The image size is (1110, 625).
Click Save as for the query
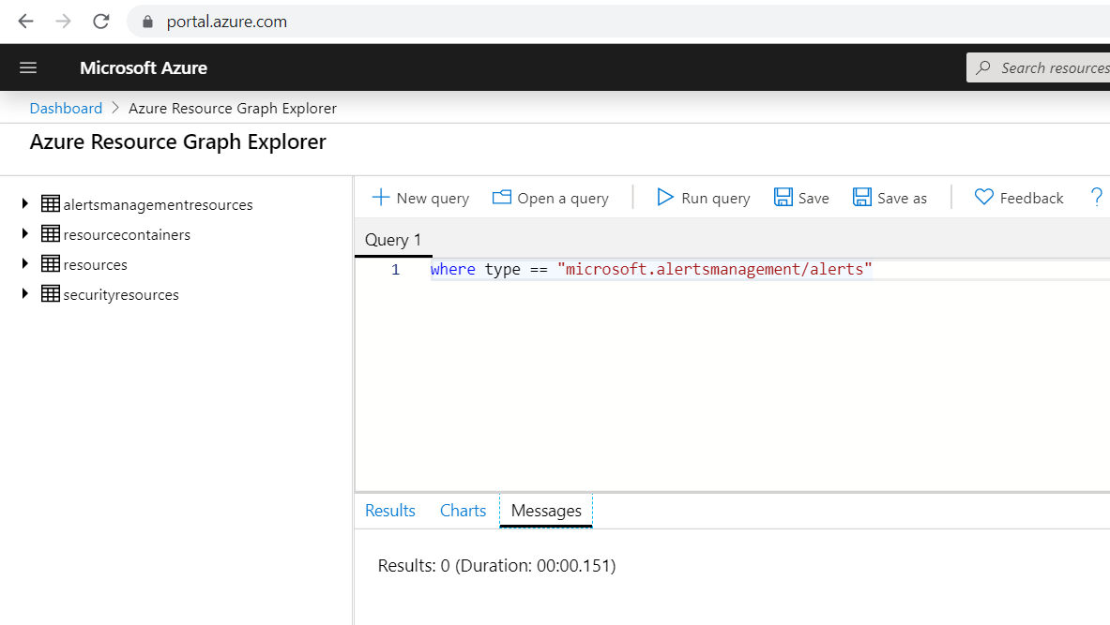point(888,198)
